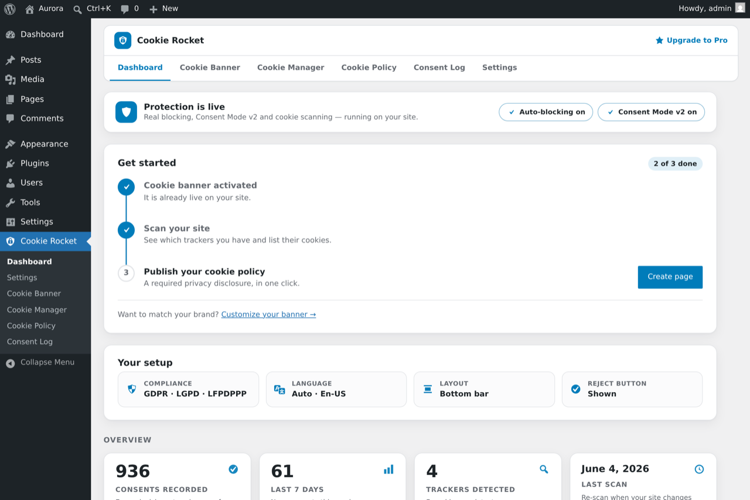Screen dimensions: 750x500
Task: Click the June 4, 2026 scan date
Action: coord(615,469)
